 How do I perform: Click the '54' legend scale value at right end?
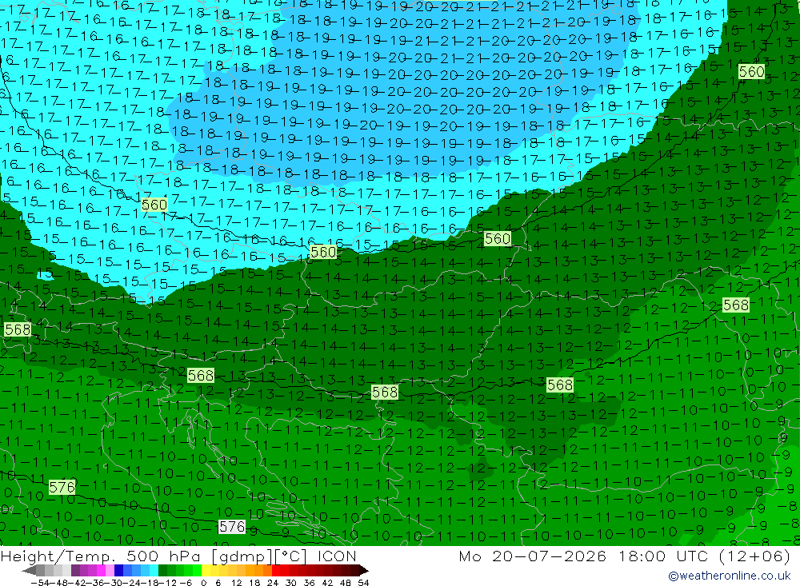[x=363, y=583]
